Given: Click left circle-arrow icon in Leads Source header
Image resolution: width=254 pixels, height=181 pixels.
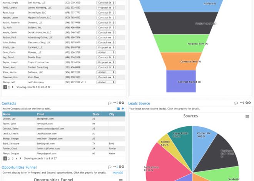Looking at the screenshot, I should tap(247, 103).
